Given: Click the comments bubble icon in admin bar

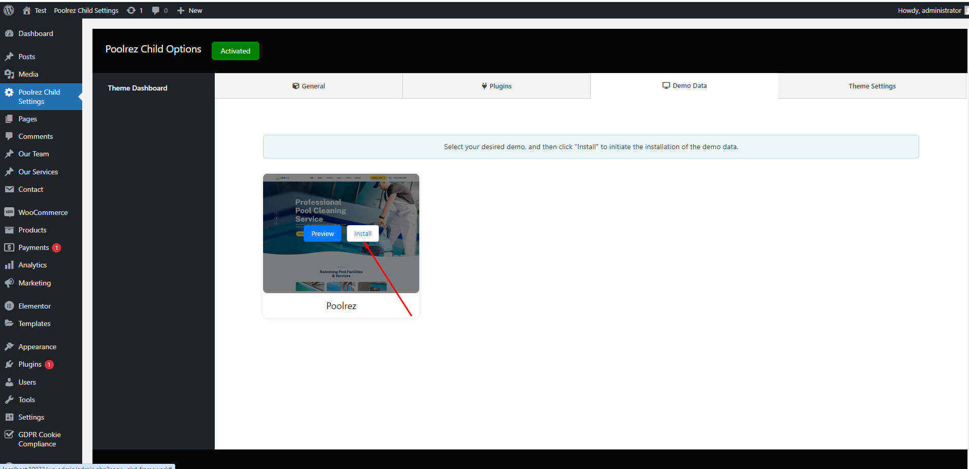Looking at the screenshot, I should pyautogui.click(x=156, y=10).
